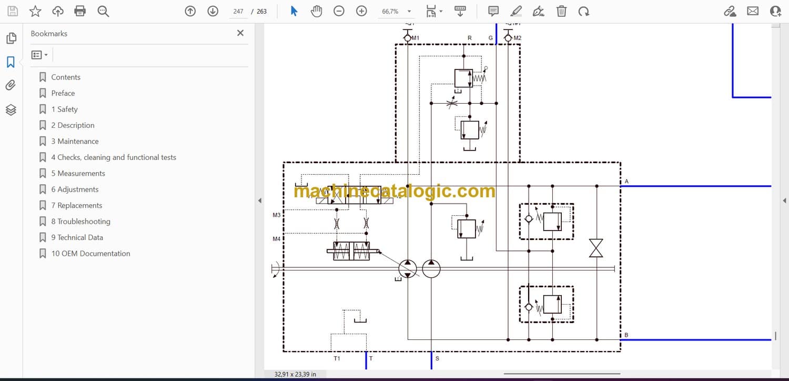
Task: Add a sticky note comment
Action: (x=493, y=11)
